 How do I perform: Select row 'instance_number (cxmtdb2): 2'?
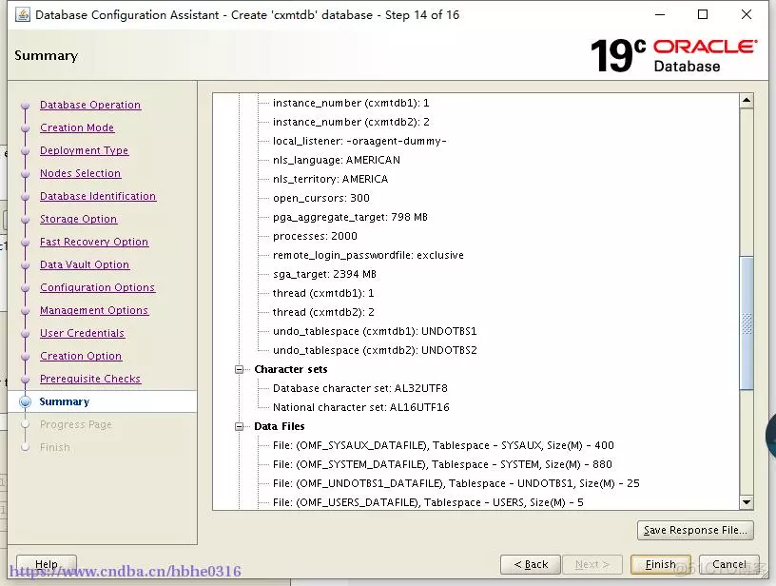351,122
